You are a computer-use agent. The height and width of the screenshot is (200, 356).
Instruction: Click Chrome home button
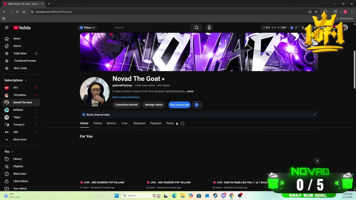[x=24, y=12]
